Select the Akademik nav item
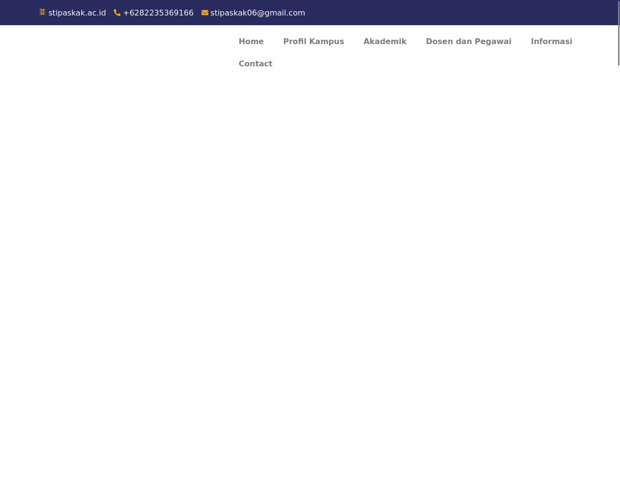The height and width of the screenshot is (496, 620). 385,41
